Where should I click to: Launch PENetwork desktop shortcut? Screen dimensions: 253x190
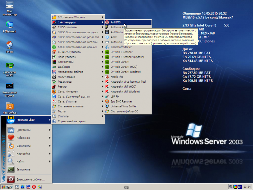pyautogui.click(x=9, y=27)
